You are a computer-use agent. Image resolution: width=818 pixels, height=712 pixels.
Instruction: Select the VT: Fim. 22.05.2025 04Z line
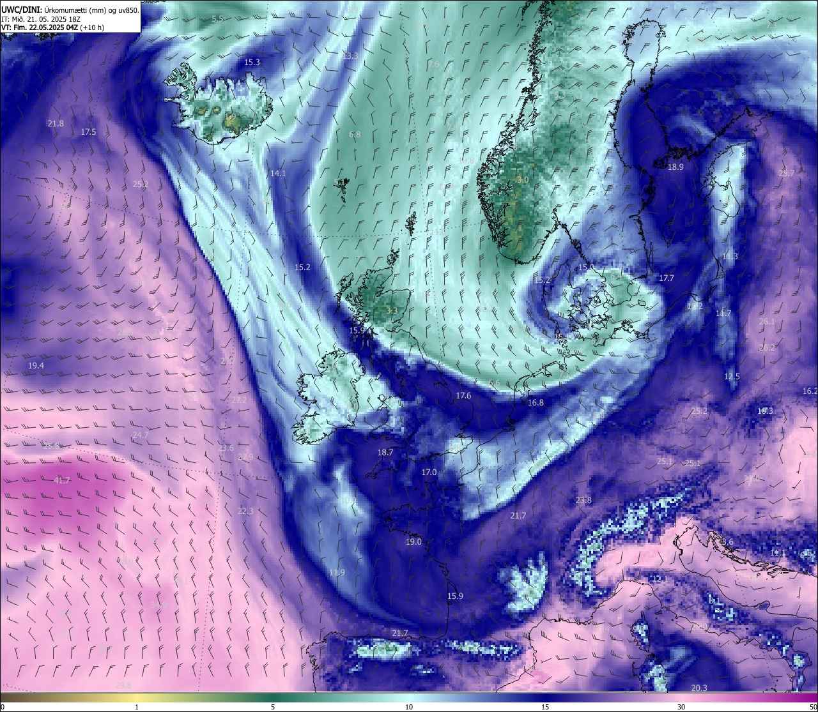[x=53, y=27]
